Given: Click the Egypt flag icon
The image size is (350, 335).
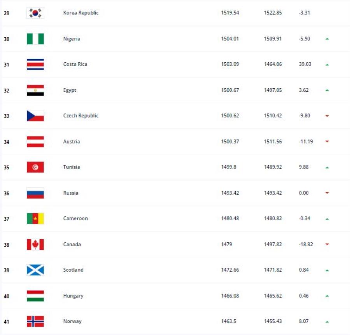Looking at the screenshot, I should [x=35, y=90].
